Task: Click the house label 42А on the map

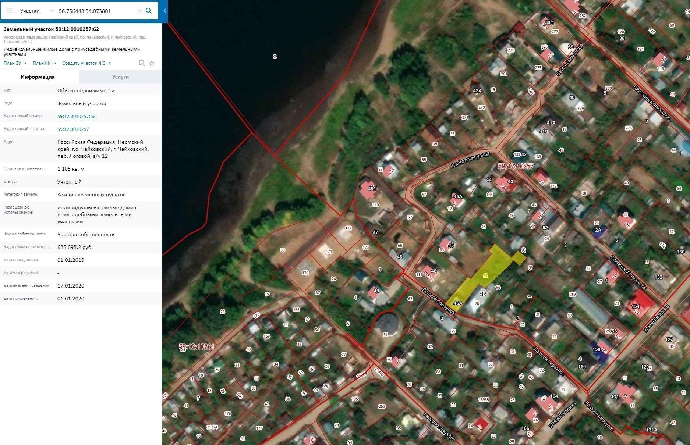Action: [x=477, y=90]
